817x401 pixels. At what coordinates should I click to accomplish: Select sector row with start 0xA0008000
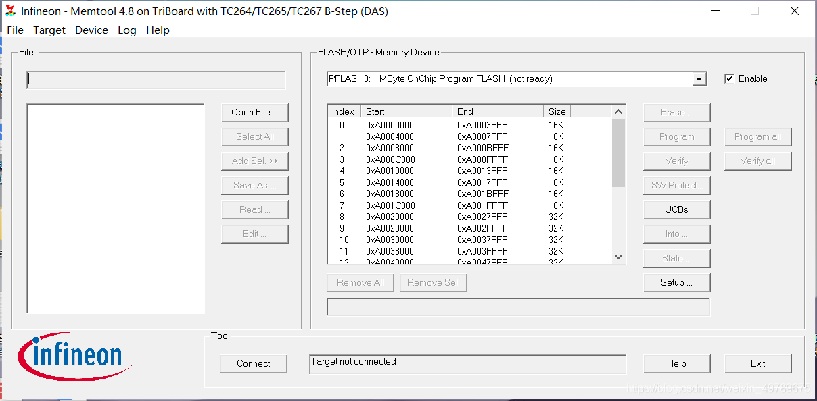point(470,149)
